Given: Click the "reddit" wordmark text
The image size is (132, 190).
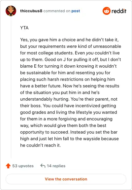Looking at the screenshot, I should [119, 11].
